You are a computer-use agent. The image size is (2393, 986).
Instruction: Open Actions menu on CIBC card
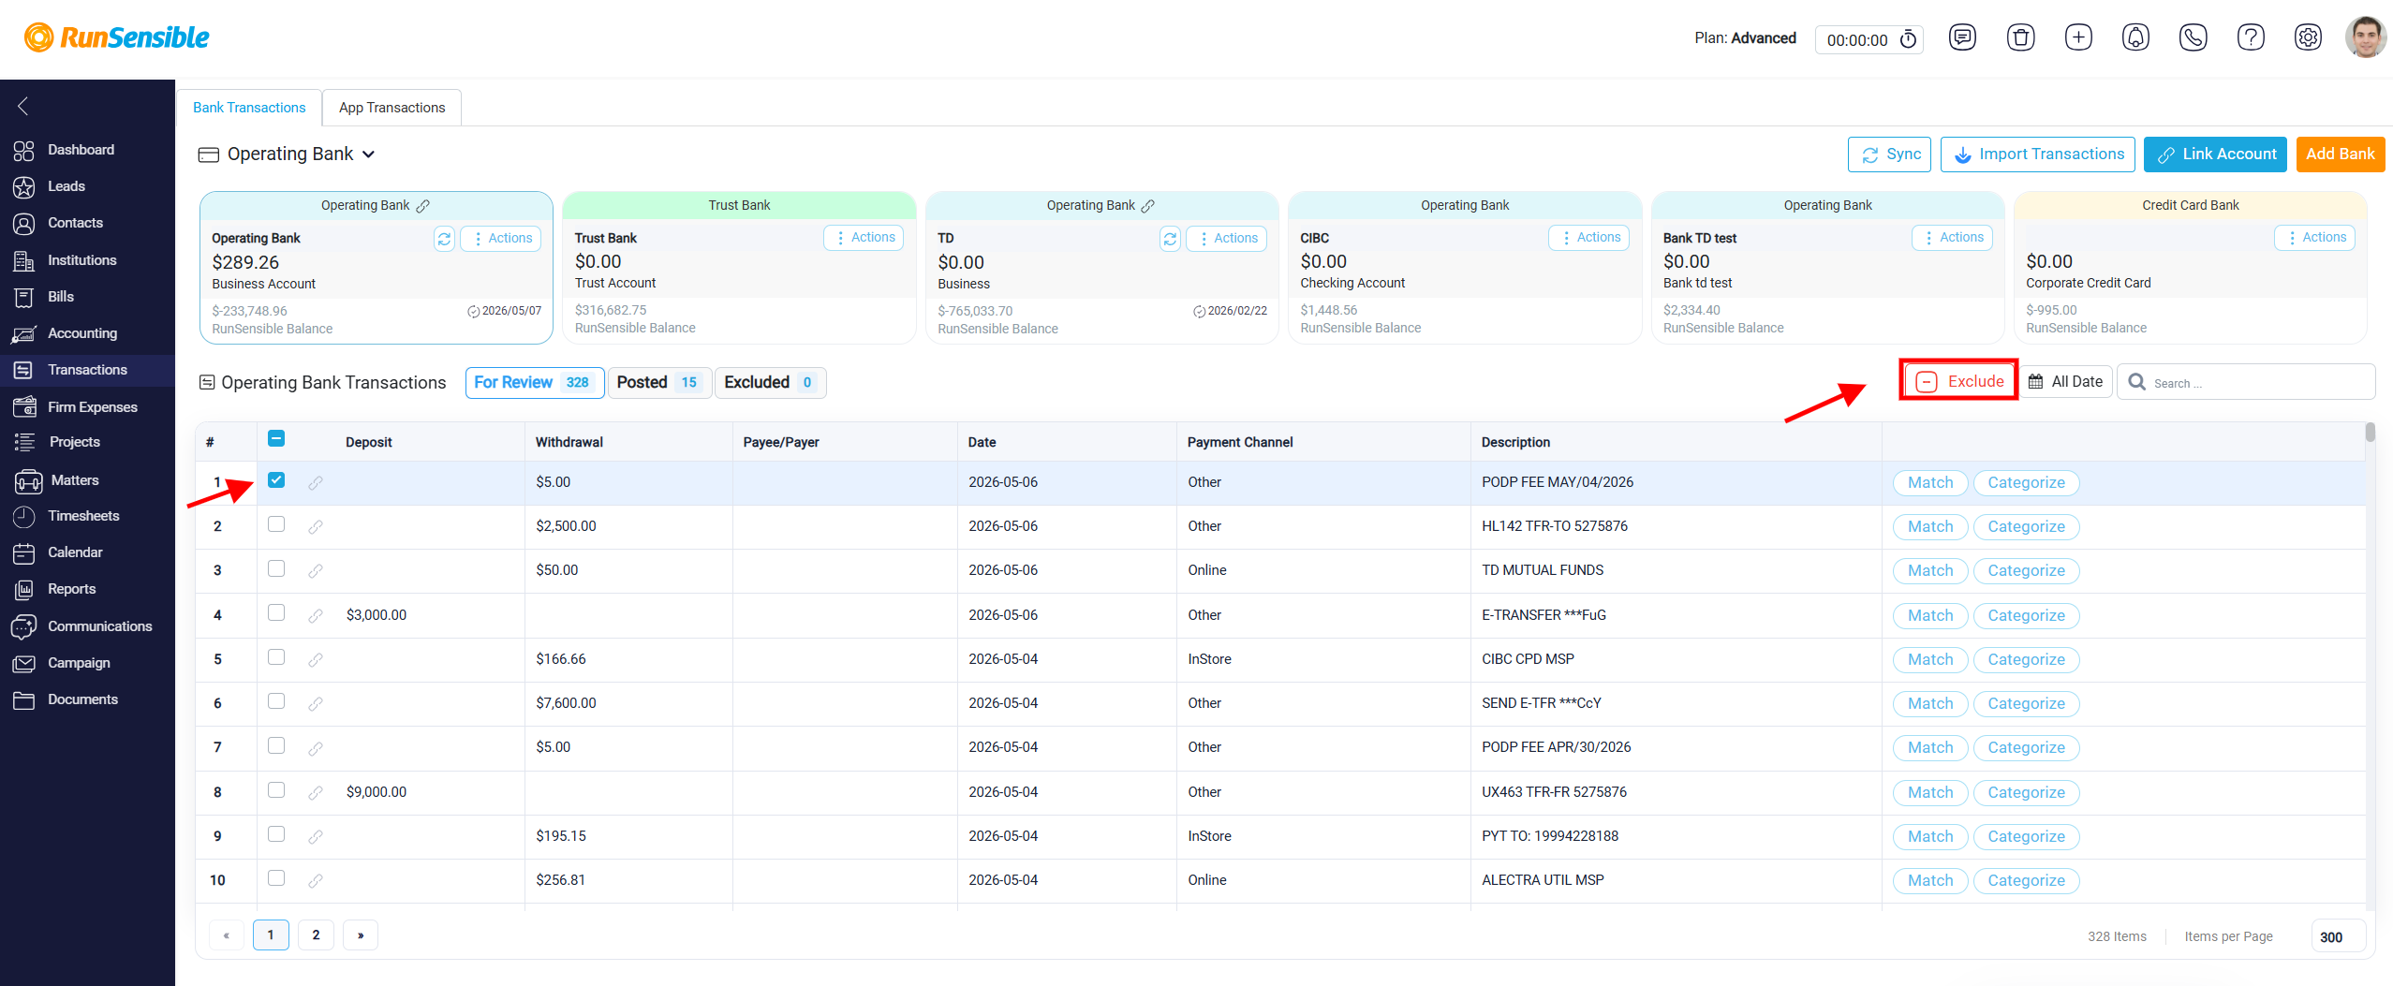(1589, 237)
